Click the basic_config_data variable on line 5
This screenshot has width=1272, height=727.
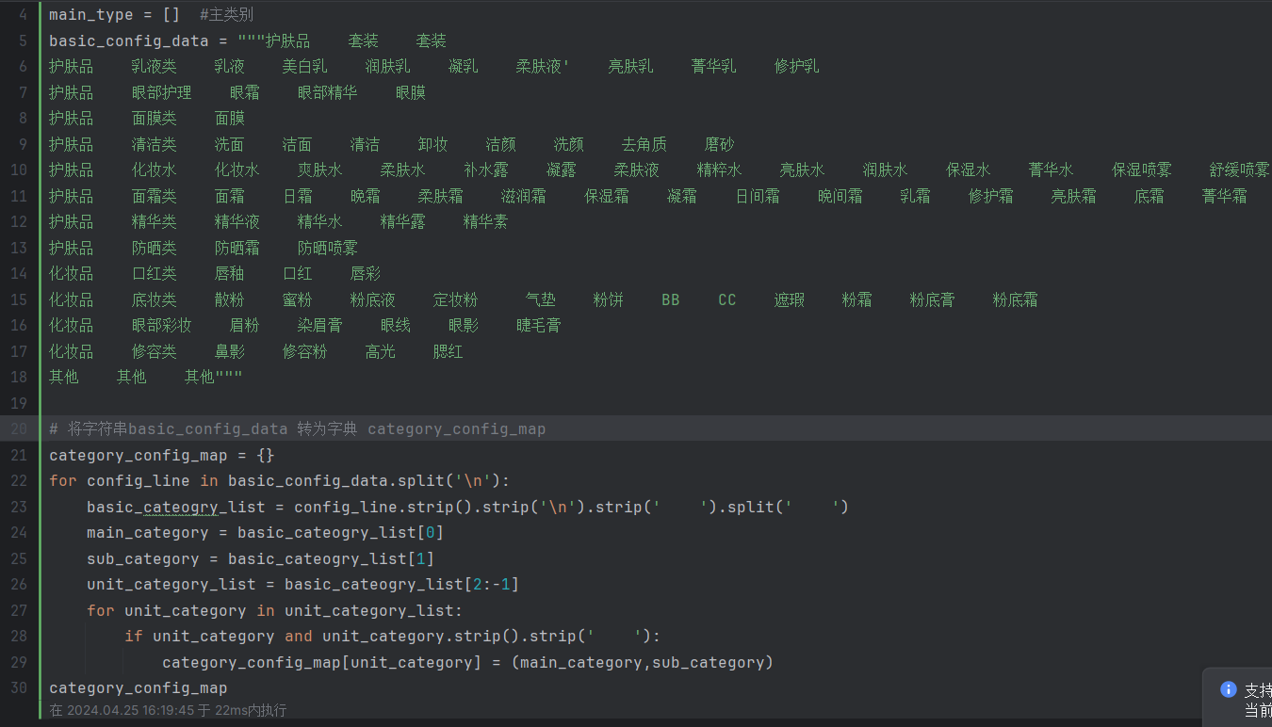tap(128, 41)
